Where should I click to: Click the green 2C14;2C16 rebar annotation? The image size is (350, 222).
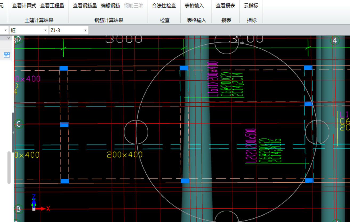[x=276, y=151]
